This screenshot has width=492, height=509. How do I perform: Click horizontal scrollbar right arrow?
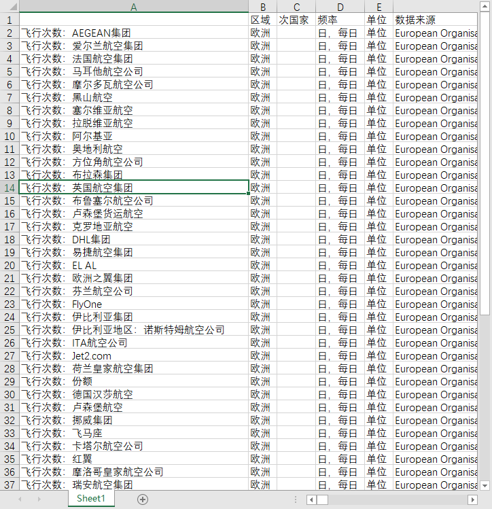472,499
